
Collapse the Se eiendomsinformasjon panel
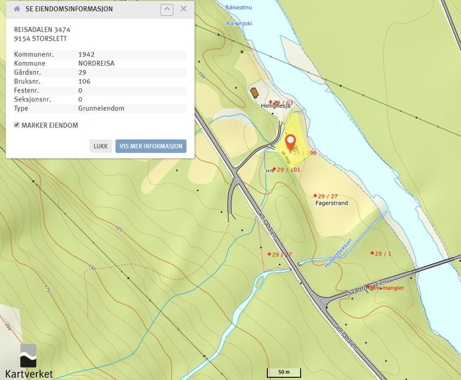coord(167,9)
